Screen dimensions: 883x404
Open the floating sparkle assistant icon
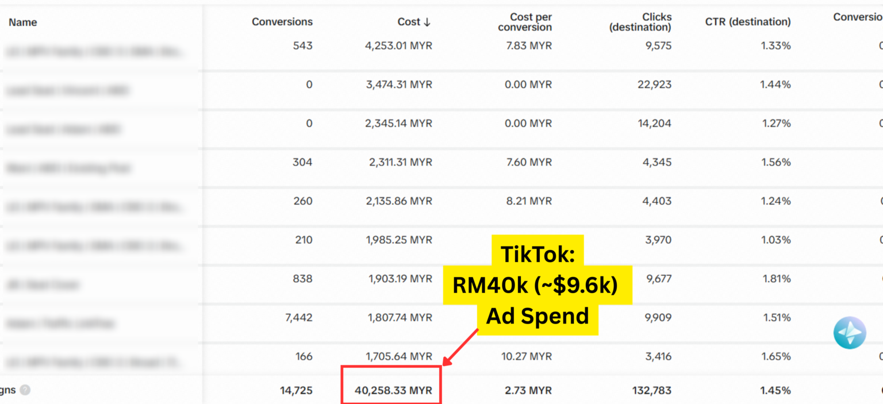[850, 333]
